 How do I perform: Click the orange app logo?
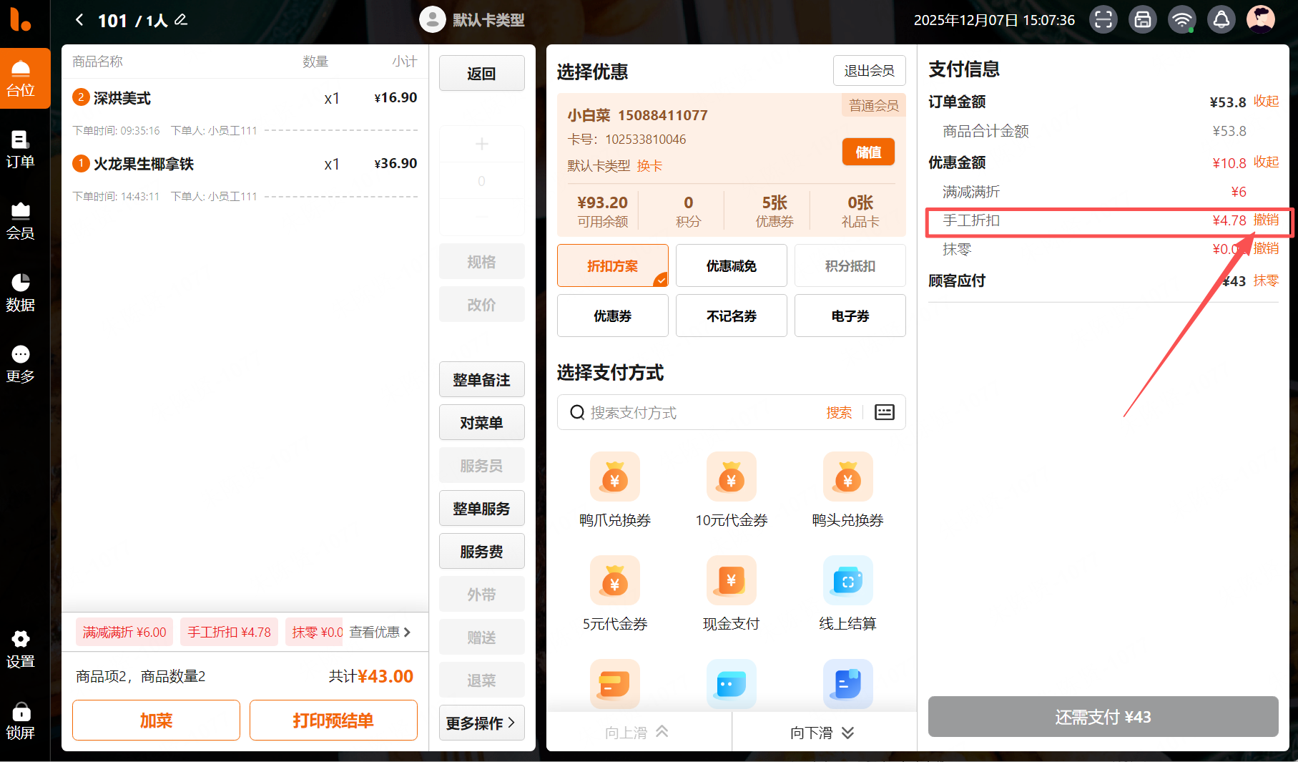click(21, 19)
